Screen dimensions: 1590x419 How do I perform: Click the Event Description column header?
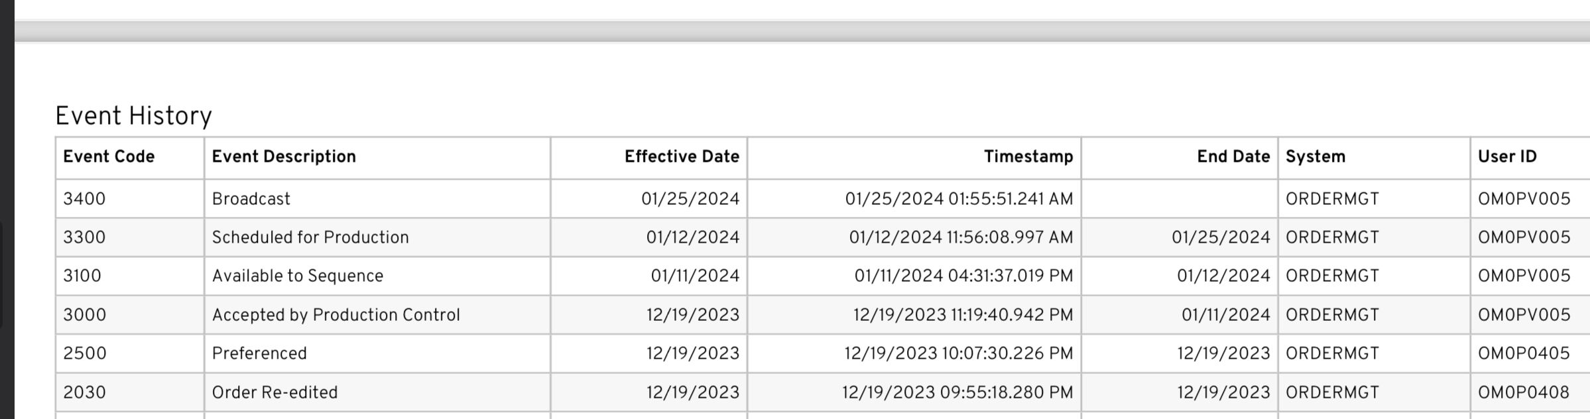point(284,157)
